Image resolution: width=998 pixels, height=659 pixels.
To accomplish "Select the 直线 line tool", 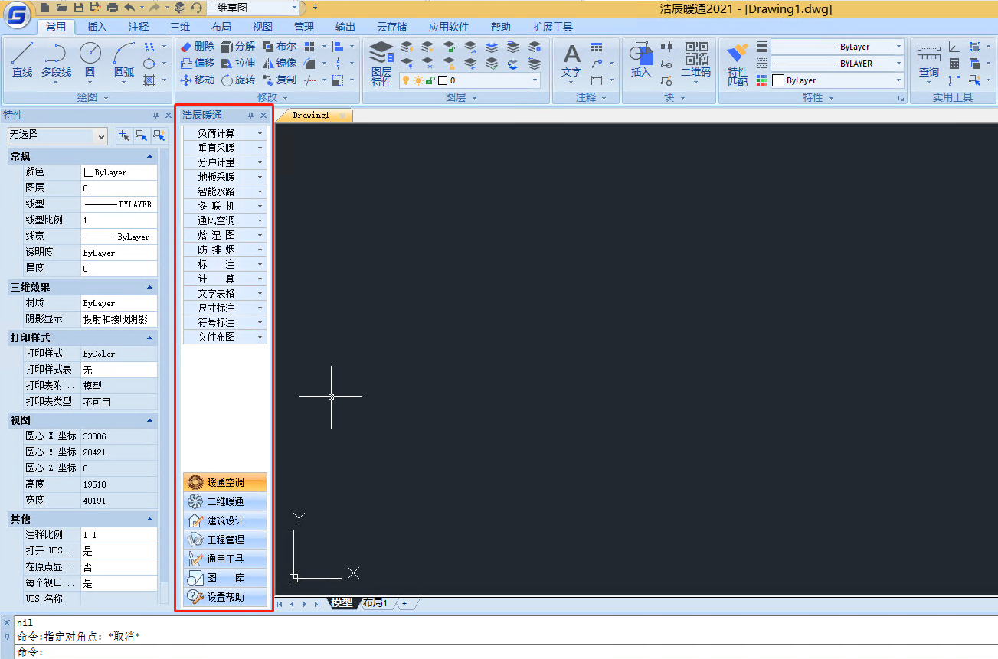I will click(x=21, y=60).
